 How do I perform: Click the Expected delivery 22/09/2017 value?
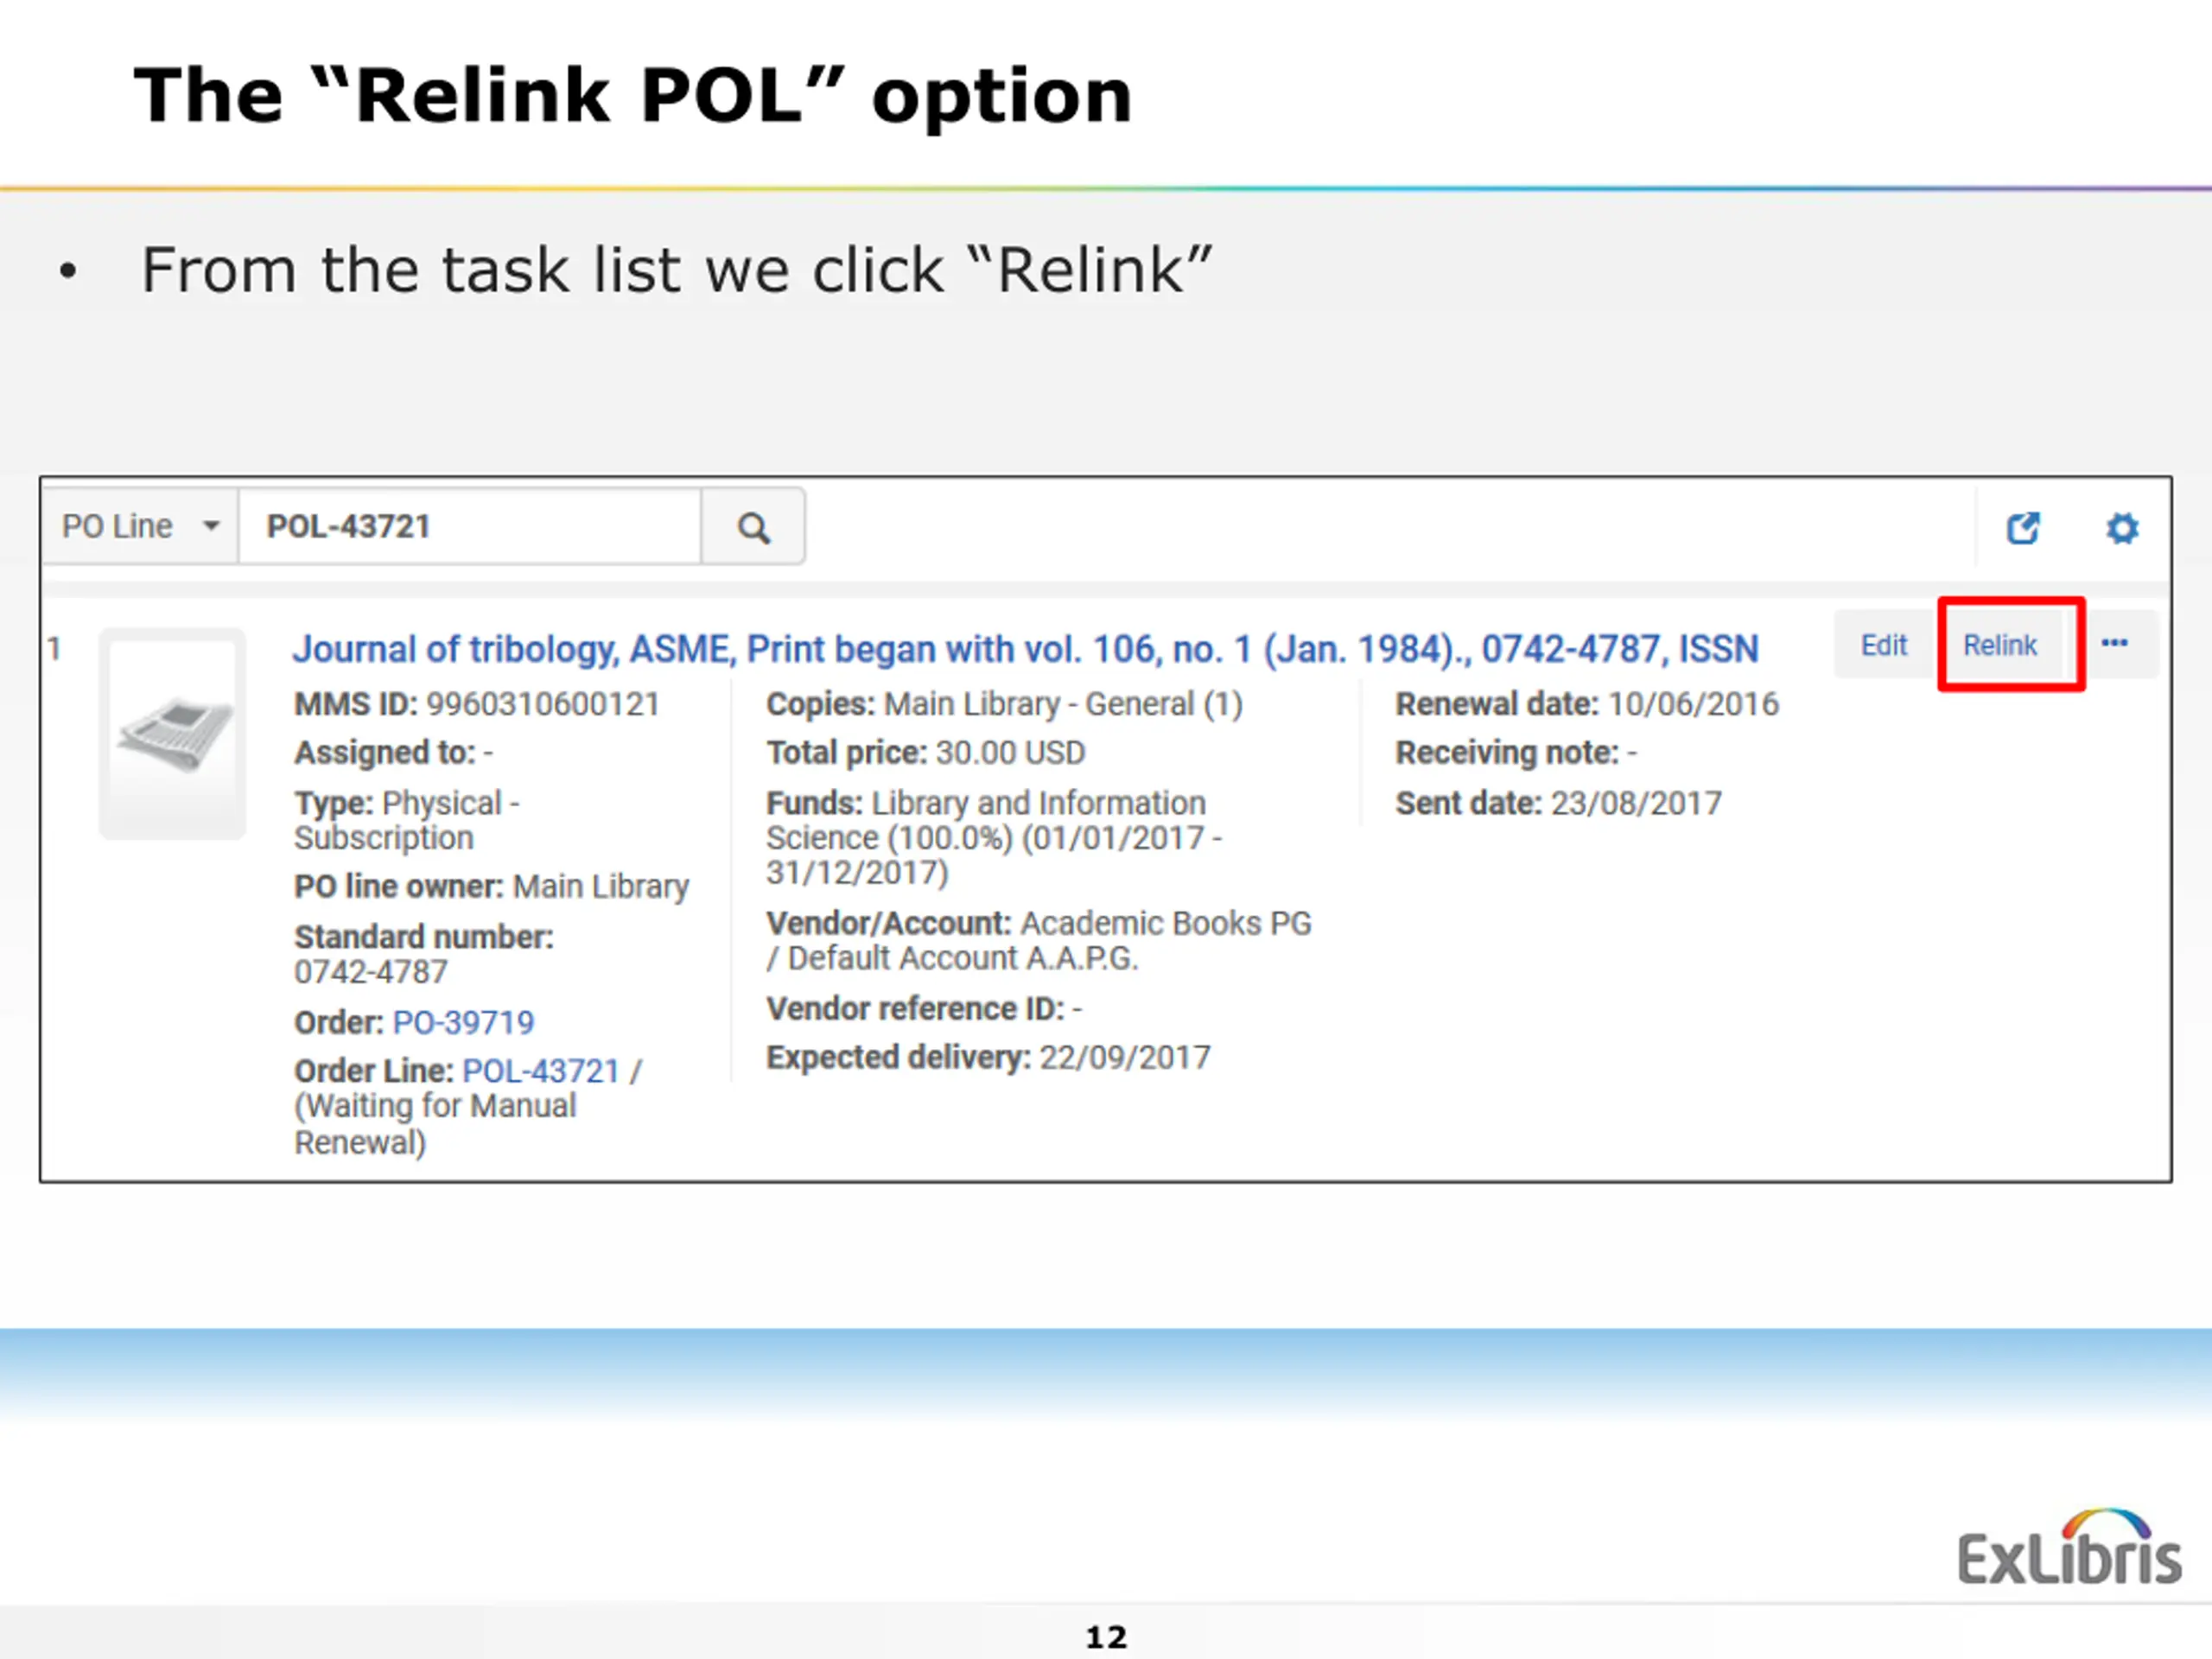coord(1125,1057)
